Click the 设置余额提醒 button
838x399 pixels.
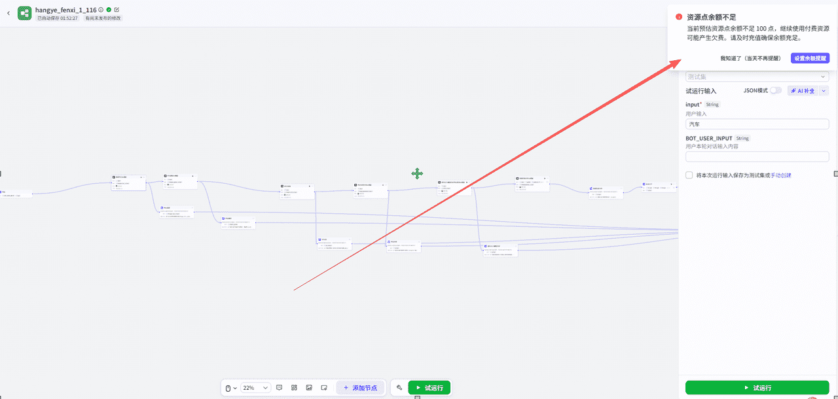coord(810,58)
